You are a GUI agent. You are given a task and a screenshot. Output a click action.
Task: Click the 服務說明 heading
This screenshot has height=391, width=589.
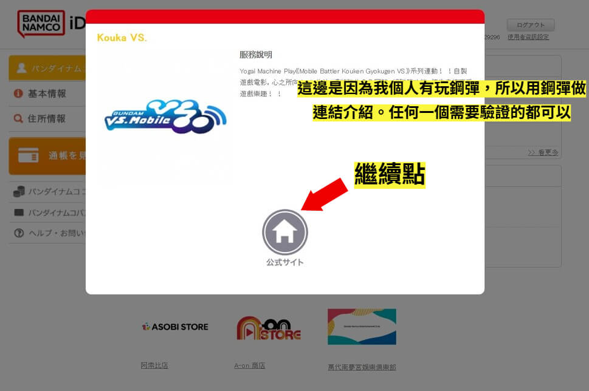[256, 55]
